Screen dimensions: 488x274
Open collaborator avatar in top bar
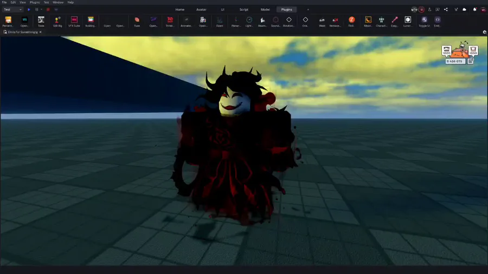414,10
